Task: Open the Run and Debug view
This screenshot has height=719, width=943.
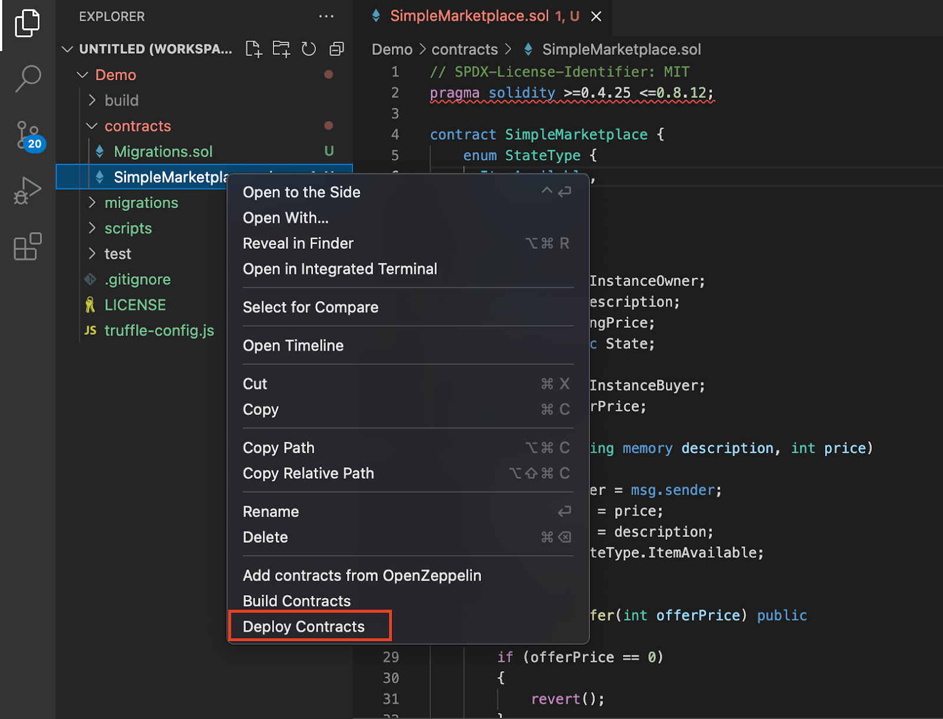Action: pos(27,190)
